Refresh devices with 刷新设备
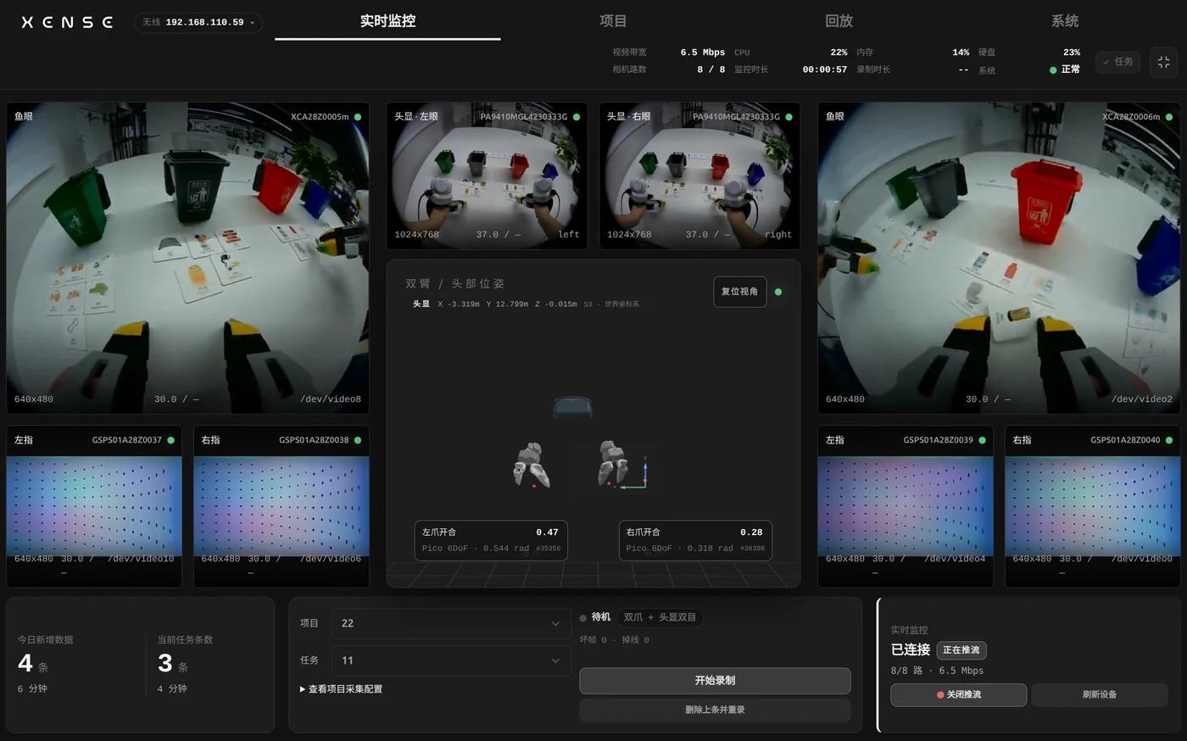Image resolution: width=1187 pixels, height=741 pixels. 1100,694
